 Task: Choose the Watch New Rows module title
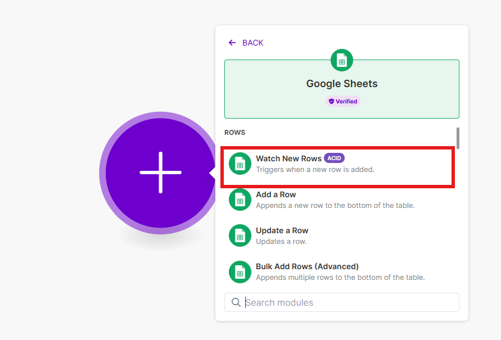[x=288, y=158]
